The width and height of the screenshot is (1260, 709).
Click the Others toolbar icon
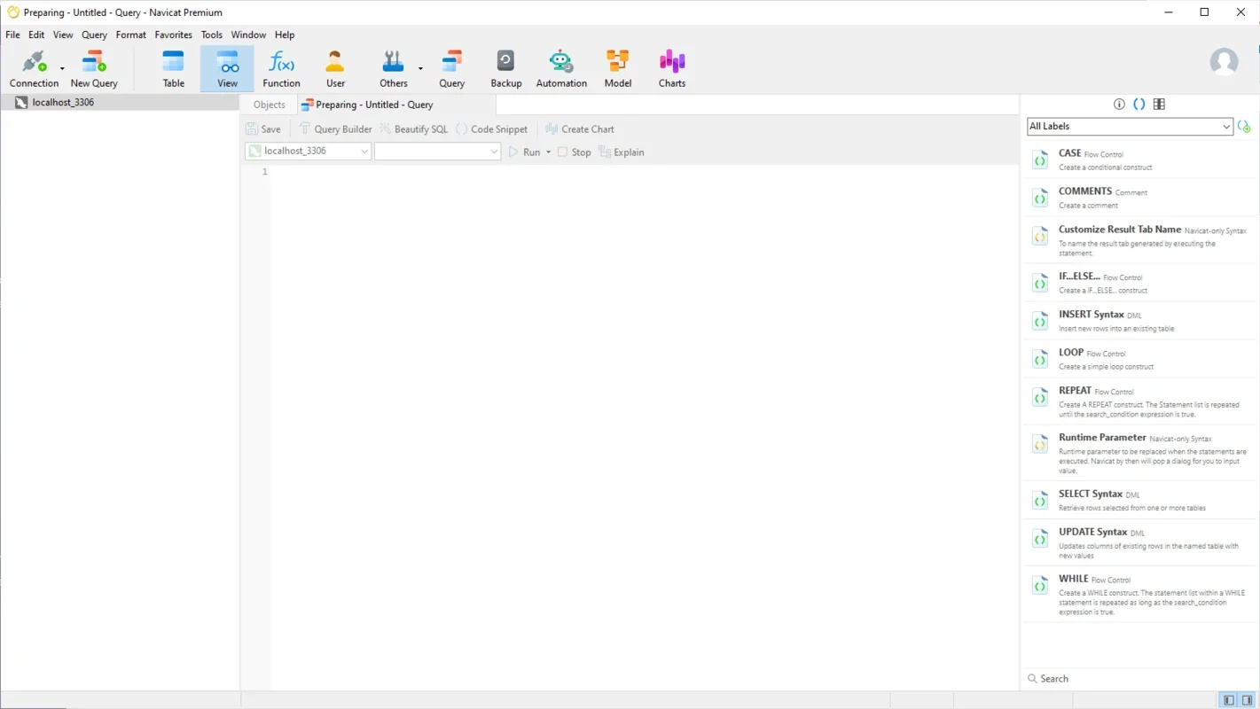tap(393, 69)
